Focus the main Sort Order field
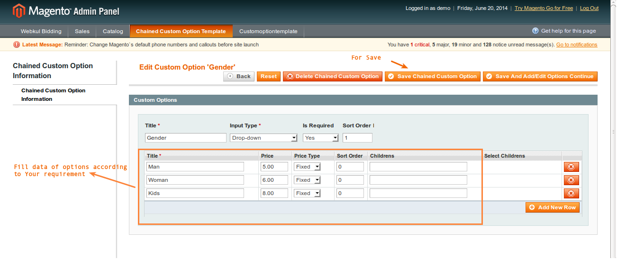This screenshot has height=259, width=617. (357, 138)
